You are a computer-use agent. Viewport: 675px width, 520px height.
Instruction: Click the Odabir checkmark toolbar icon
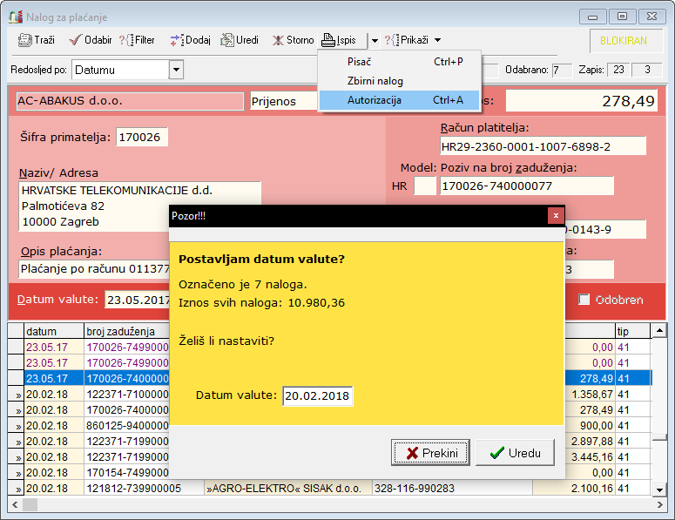point(76,40)
